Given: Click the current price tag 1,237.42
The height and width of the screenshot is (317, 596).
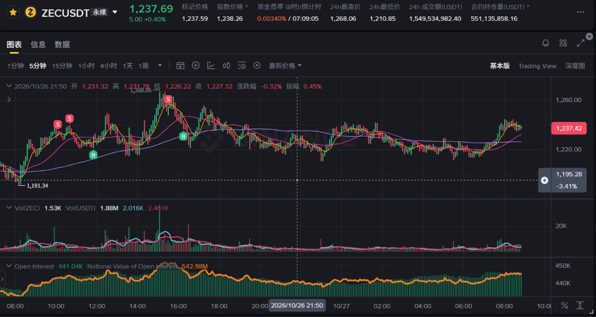Looking at the screenshot, I should pyautogui.click(x=569, y=128).
